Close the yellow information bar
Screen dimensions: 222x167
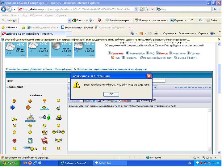tap(219, 40)
